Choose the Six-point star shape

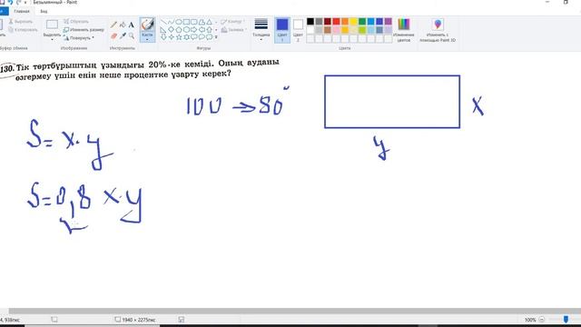(186, 37)
